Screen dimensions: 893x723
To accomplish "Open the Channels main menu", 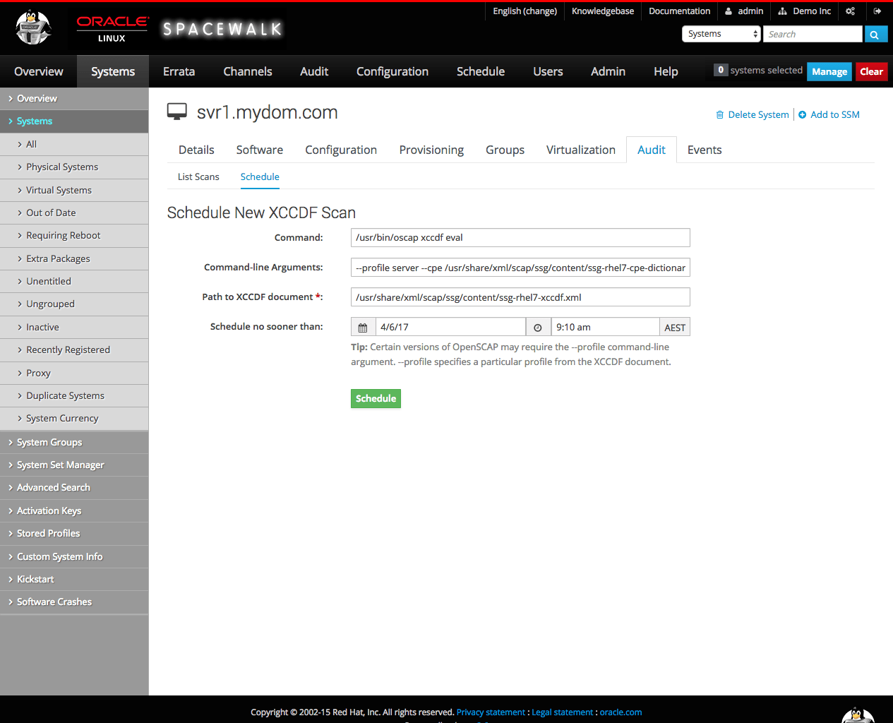I will point(248,71).
